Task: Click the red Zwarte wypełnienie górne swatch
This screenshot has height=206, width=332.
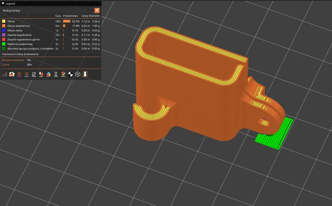Action: 4,40
